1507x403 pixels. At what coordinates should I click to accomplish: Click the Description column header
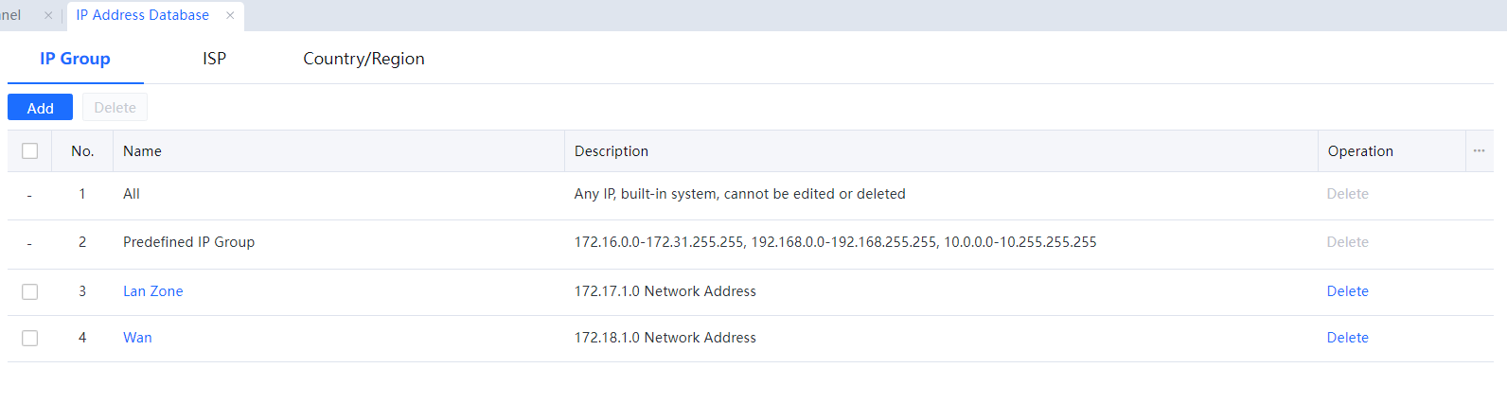612,151
